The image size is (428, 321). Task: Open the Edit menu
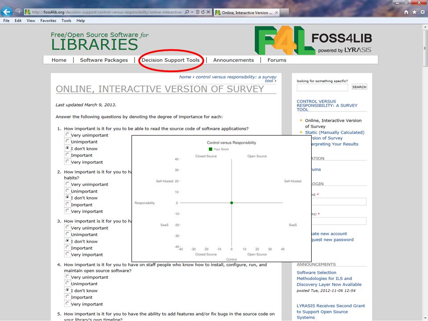click(x=18, y=21)
